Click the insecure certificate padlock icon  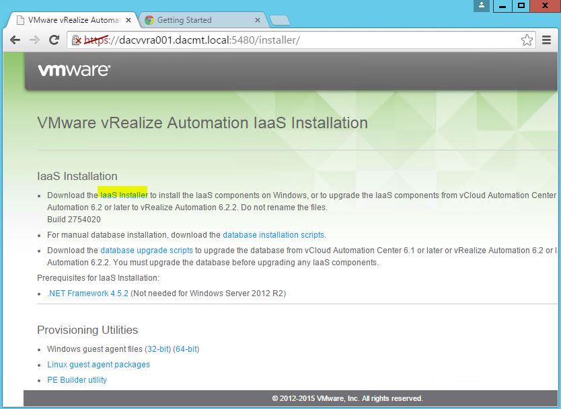tap(76, 40)
